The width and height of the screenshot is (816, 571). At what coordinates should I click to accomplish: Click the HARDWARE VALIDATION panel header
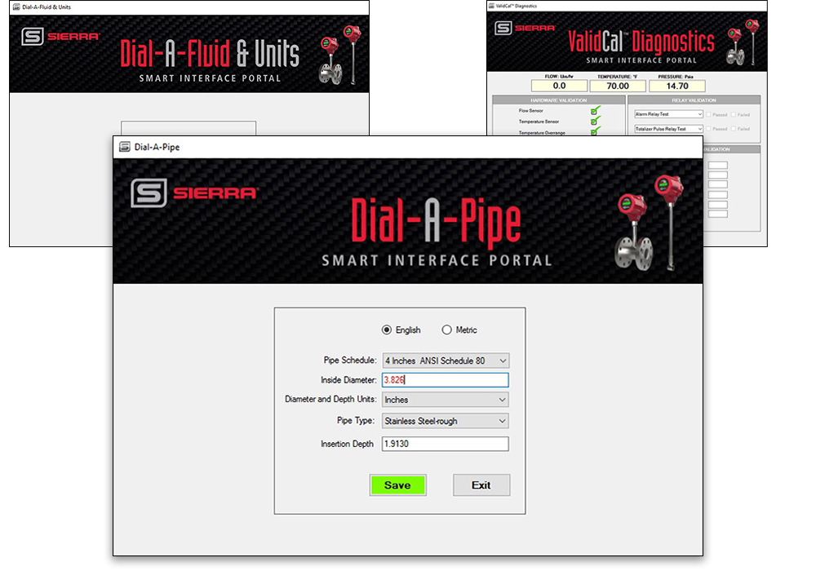[559, 100]
